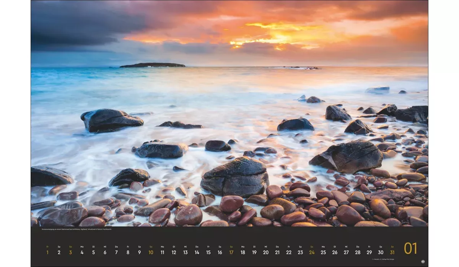The height and width of the screenshot is (267, 459).
Task: Select day 21 in the calendar strip
Action: click(x=277, y=250)
